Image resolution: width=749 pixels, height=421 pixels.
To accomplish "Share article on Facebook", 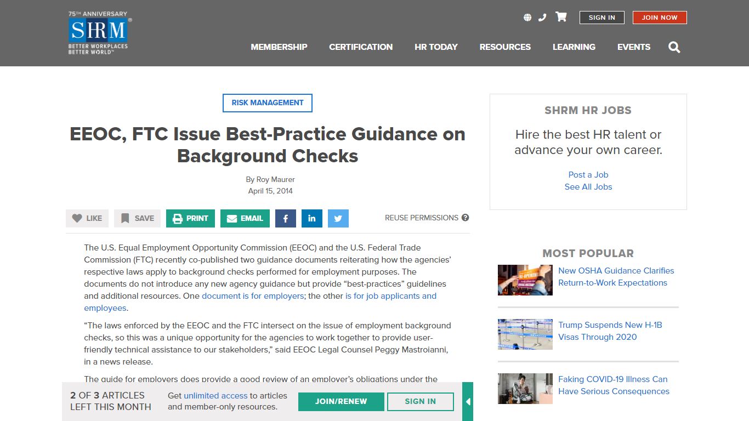I will coord(286,218).
